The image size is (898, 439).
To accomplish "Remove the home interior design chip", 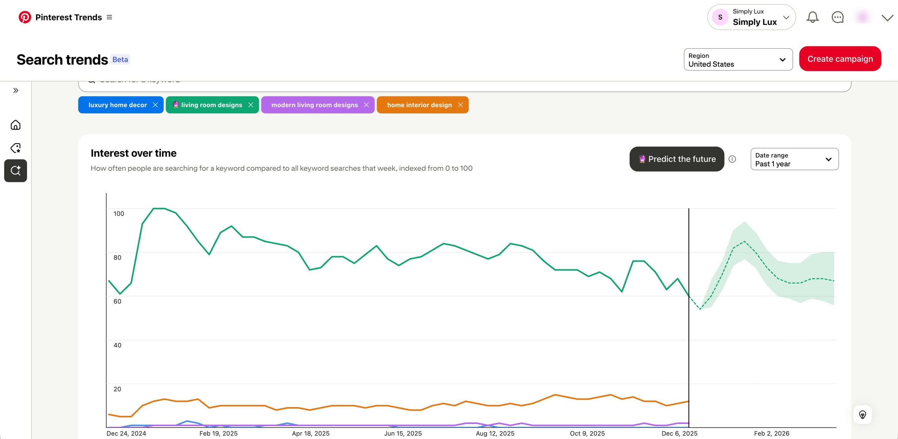I will [x=461, y=105].
